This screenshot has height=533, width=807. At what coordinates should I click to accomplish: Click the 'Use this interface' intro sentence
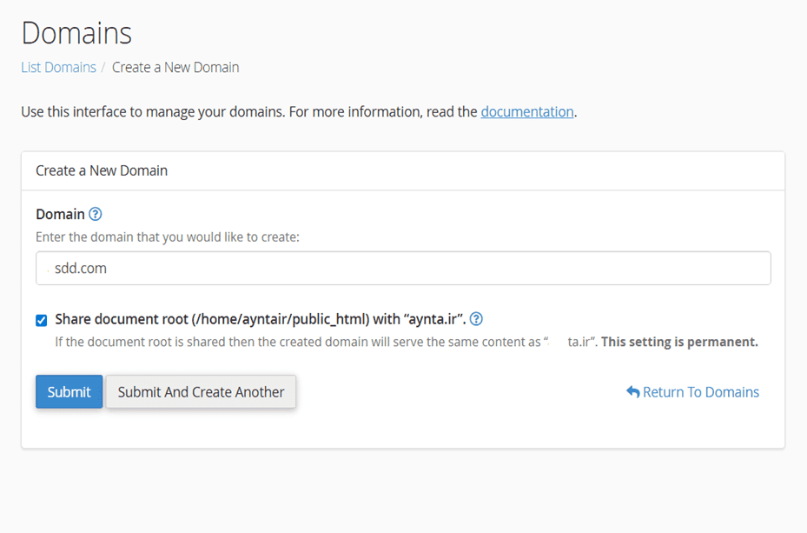coord(249,111)
